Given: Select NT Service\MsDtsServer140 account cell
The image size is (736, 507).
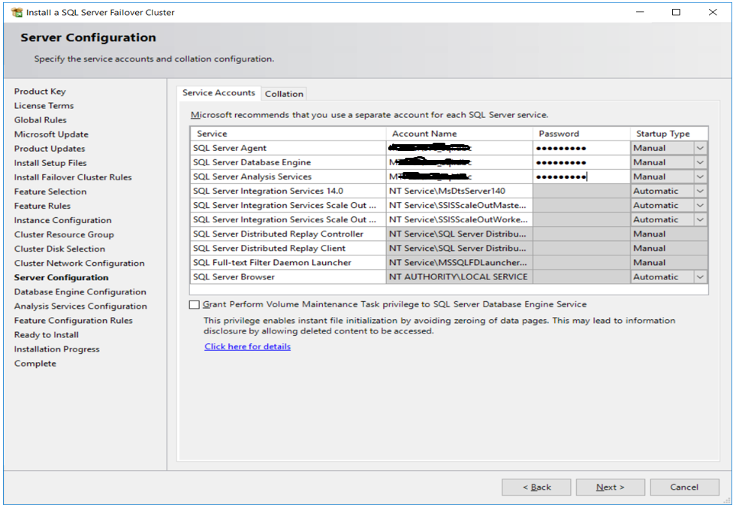Looking at the screenshot, I should [459, 191].
